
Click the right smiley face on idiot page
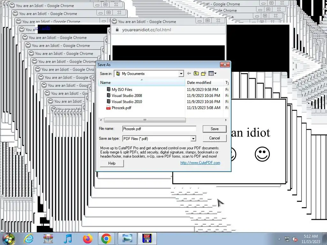(262, 154)
